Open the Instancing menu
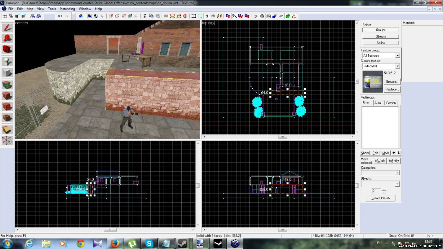 tap(67, 9)
